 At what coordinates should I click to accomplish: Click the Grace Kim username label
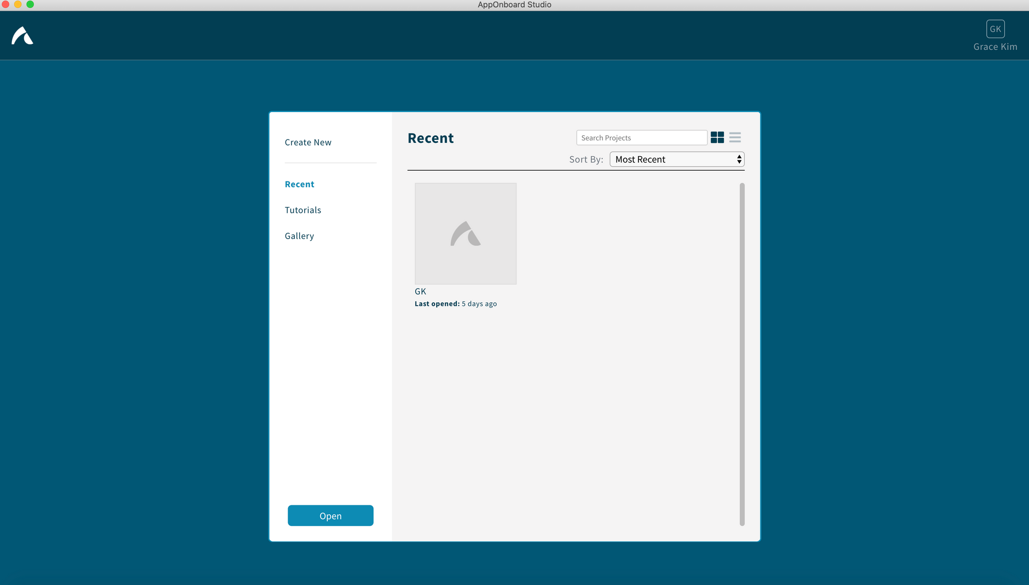coord(995,47)
